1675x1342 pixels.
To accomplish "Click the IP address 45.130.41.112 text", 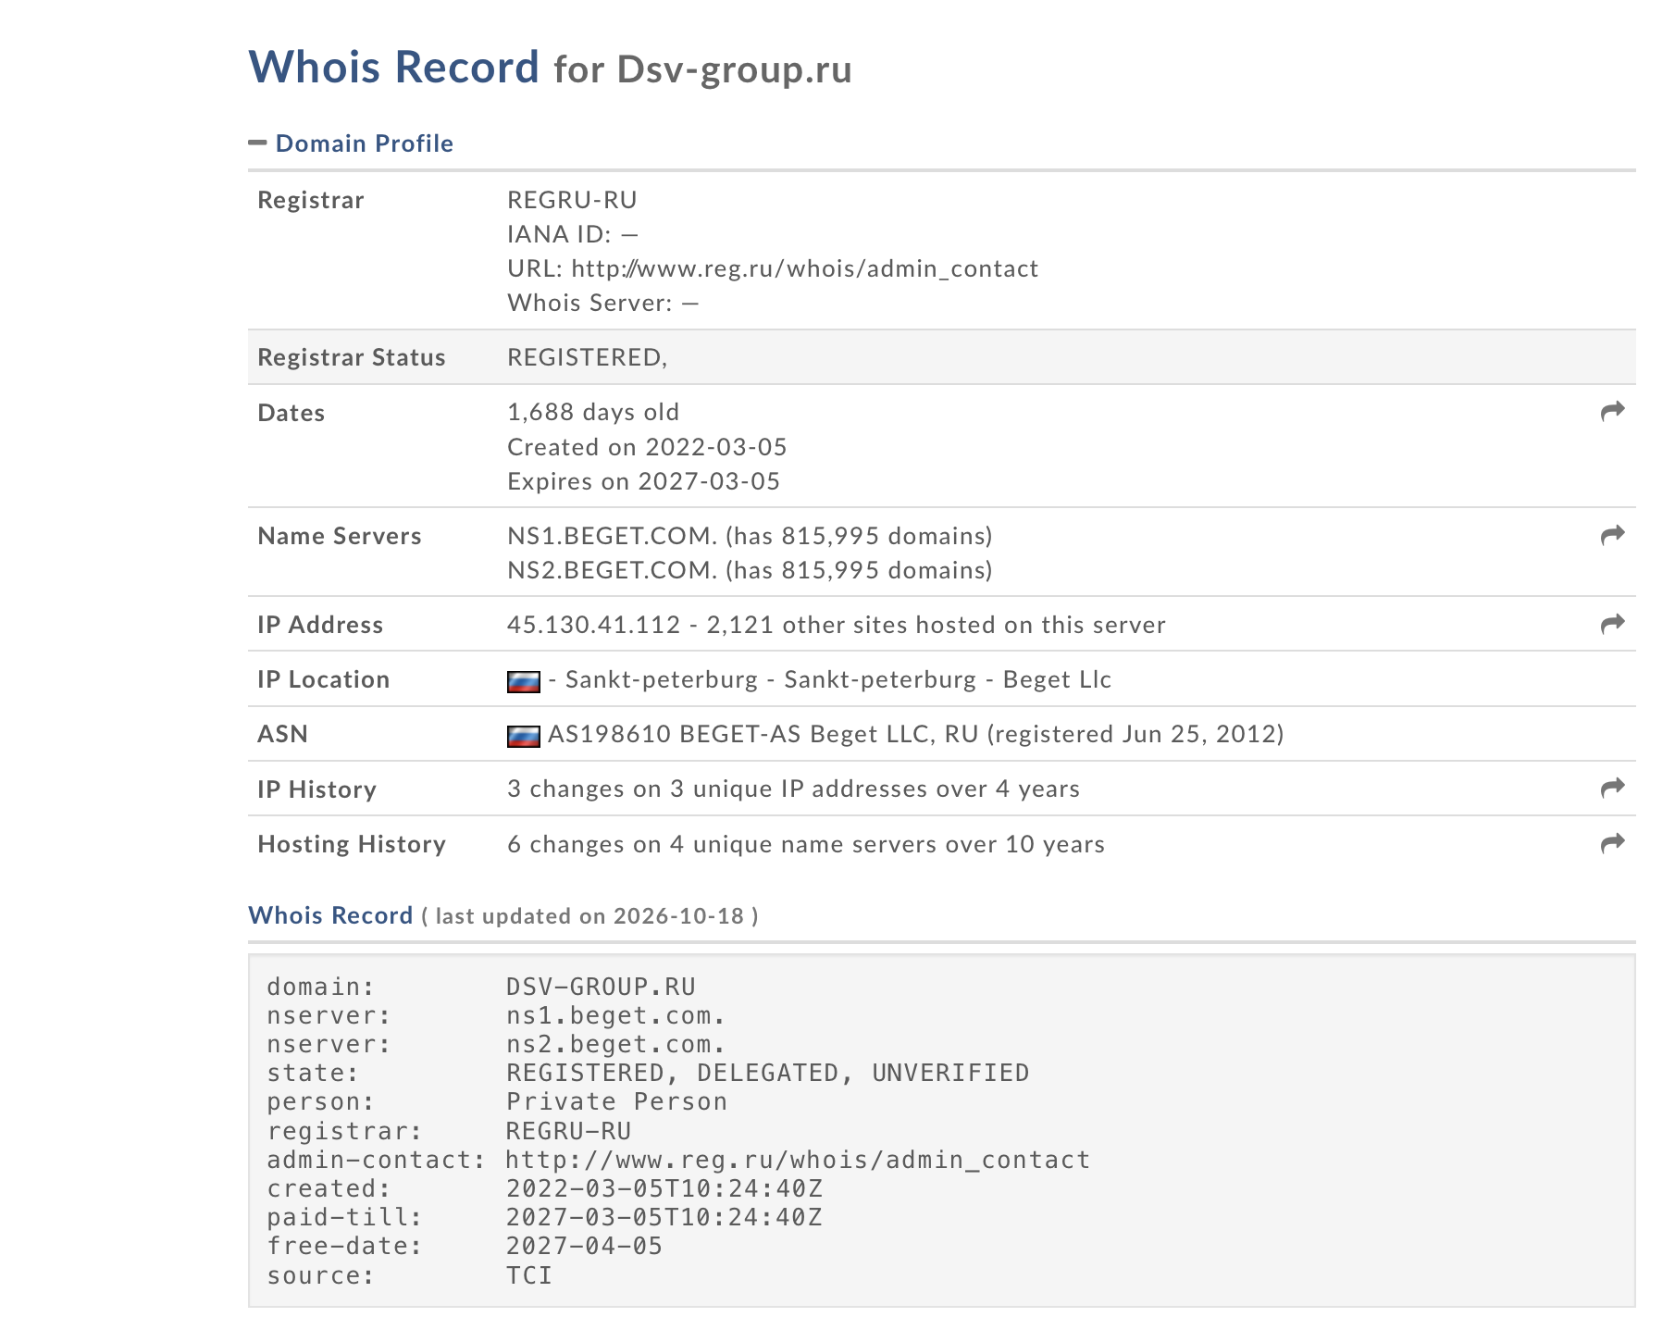I will (594, 625).
